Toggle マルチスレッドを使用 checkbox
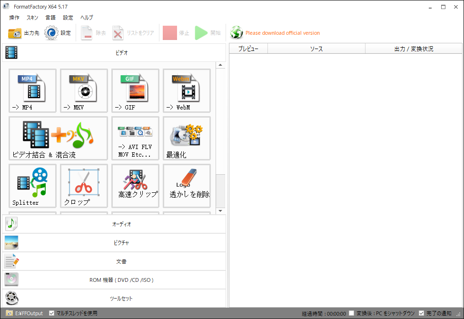 [x=52, y=313]
